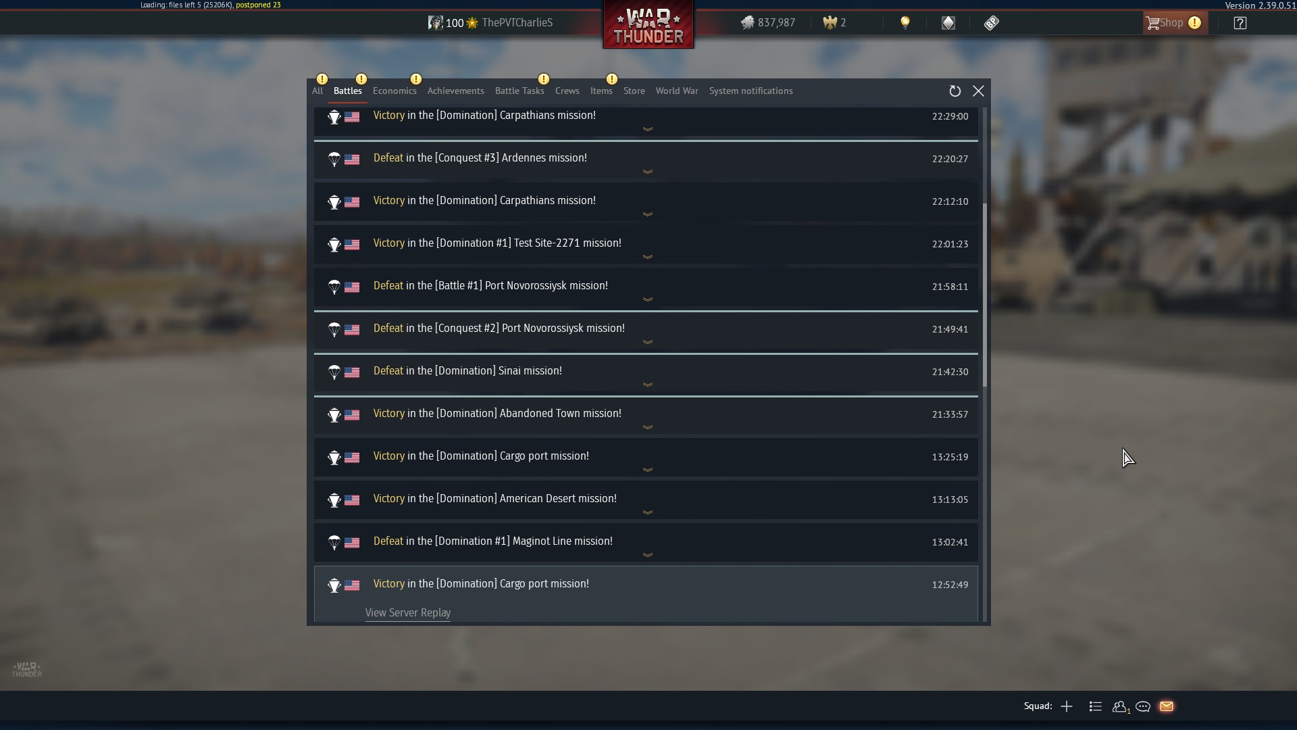Click the help question mark icon
Screen dimensions: 1297x730
coord(1240,23)
